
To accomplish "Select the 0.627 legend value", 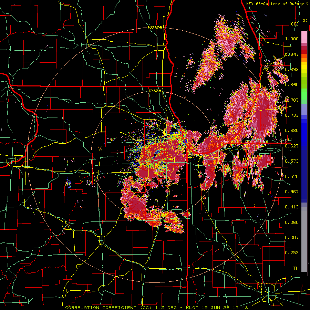I will 292,146.
